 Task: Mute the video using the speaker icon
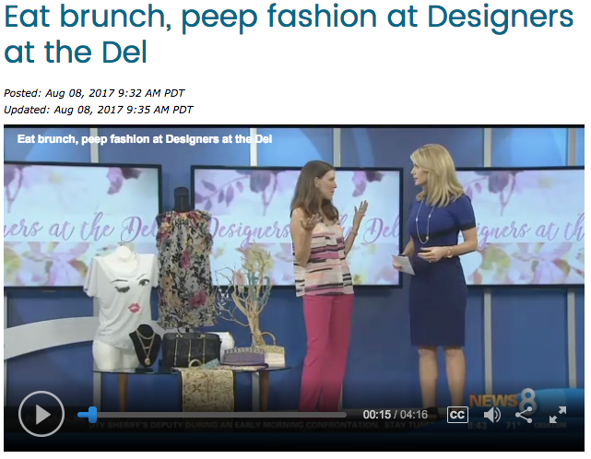point(491,415)
